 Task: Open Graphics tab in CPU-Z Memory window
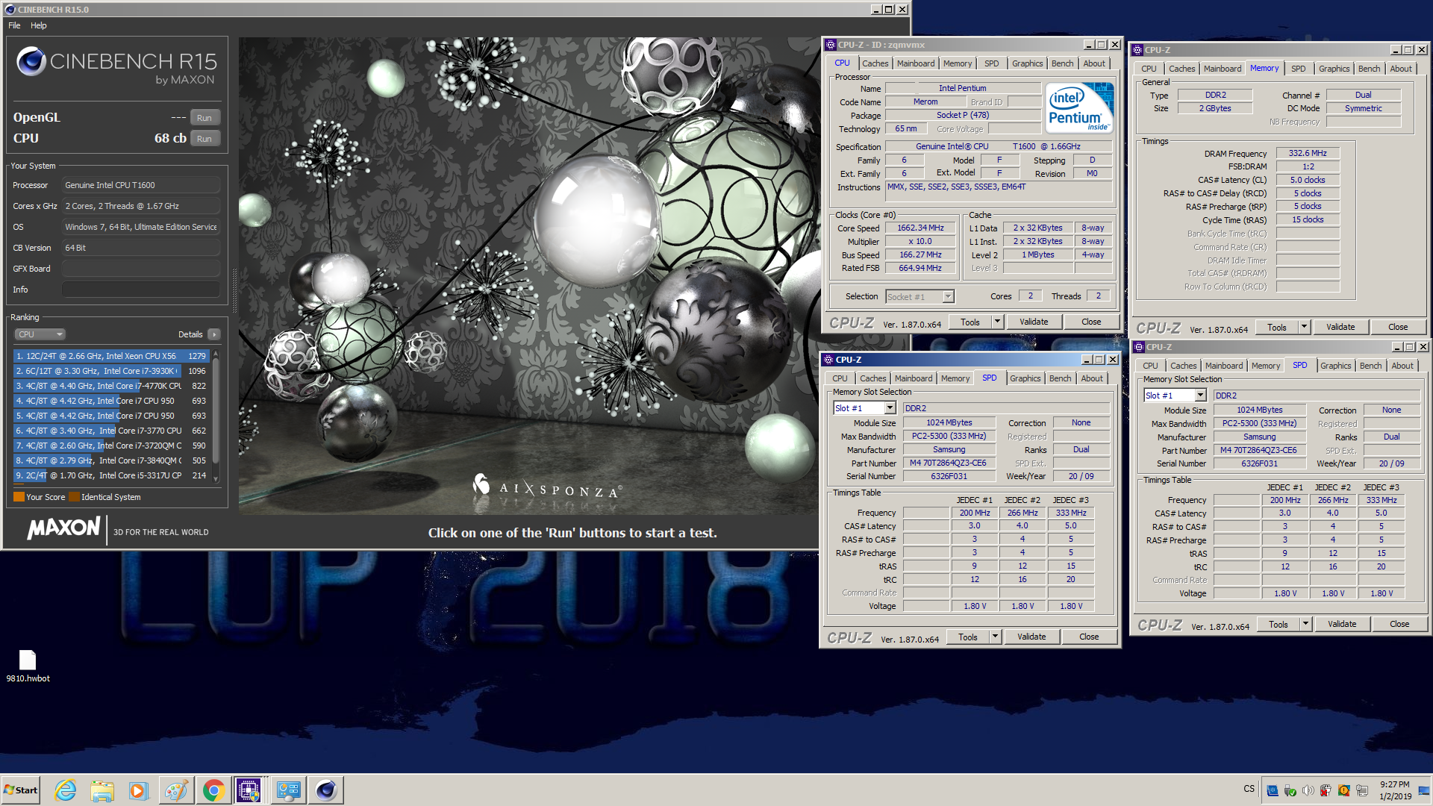coord(1334,69)
